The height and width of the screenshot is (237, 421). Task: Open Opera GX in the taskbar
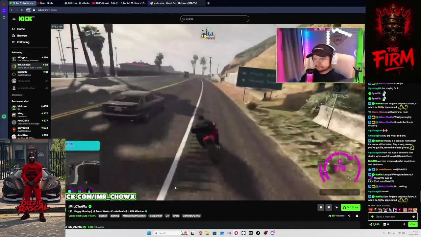tap(236, 233)
